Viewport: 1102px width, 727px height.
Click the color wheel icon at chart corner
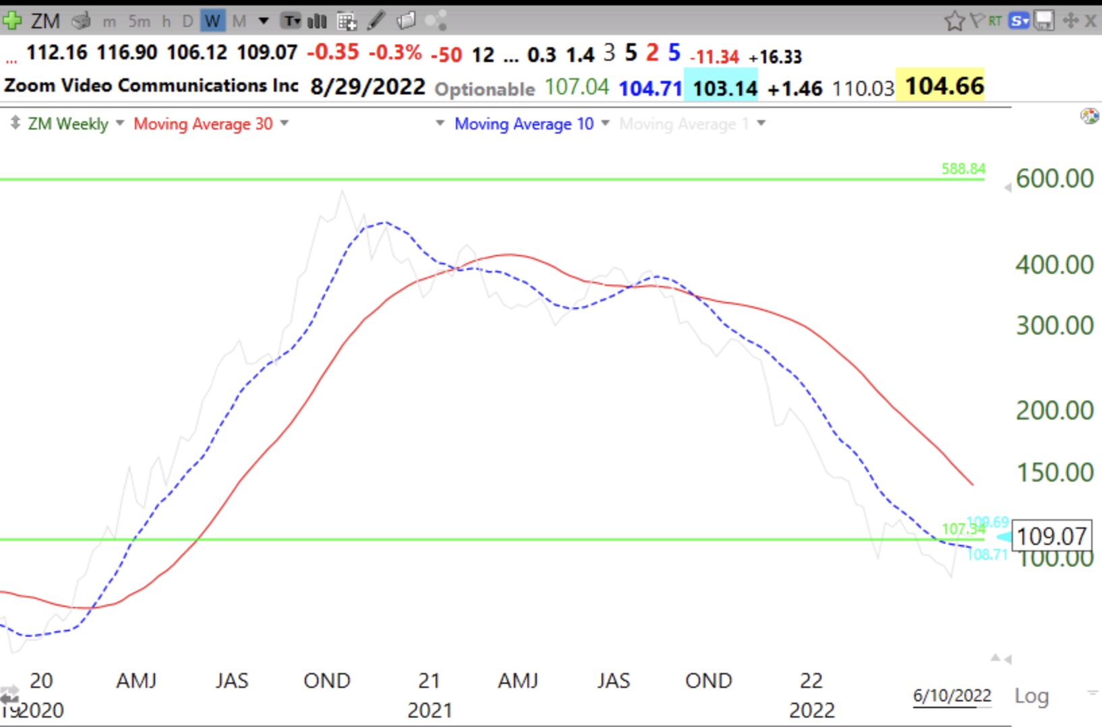point(1089,116)
